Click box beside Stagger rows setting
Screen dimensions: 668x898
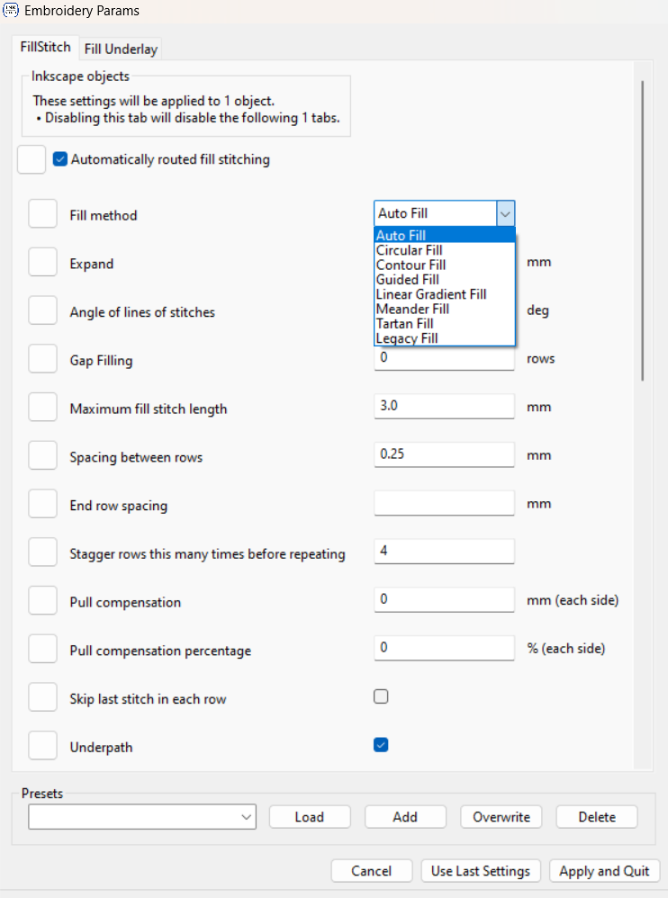42,552
